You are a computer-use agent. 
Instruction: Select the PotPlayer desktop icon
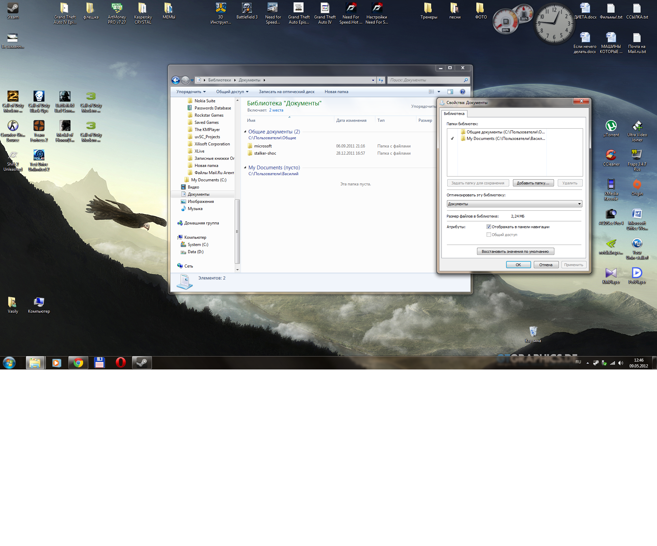tap(637, 276)
